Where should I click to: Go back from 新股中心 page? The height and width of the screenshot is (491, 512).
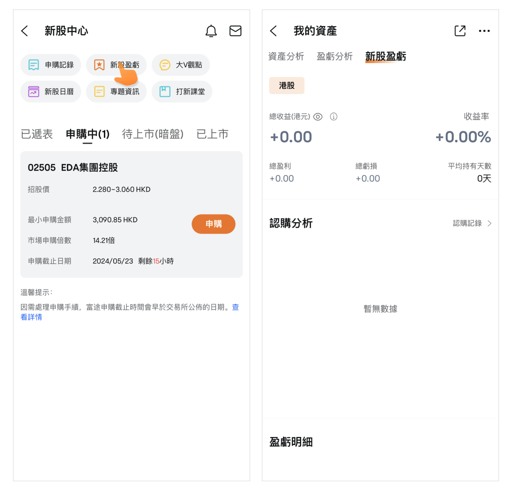pos(25,31)
